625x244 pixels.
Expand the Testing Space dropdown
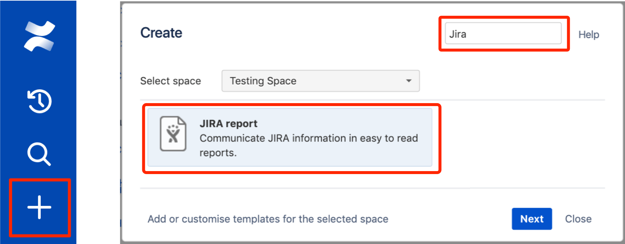320,81
